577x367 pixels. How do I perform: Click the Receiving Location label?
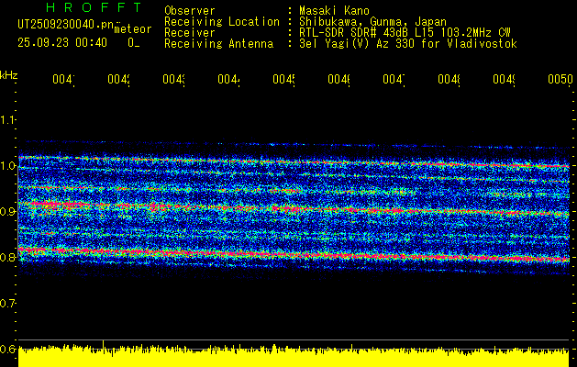click(x=222, y=22)
